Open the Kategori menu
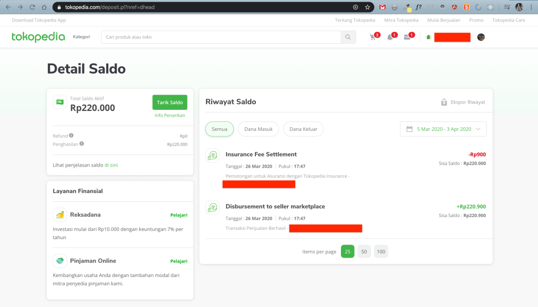The width and height of the screenshot is (538, 307). pyautogui.click(x=81, y=37)
